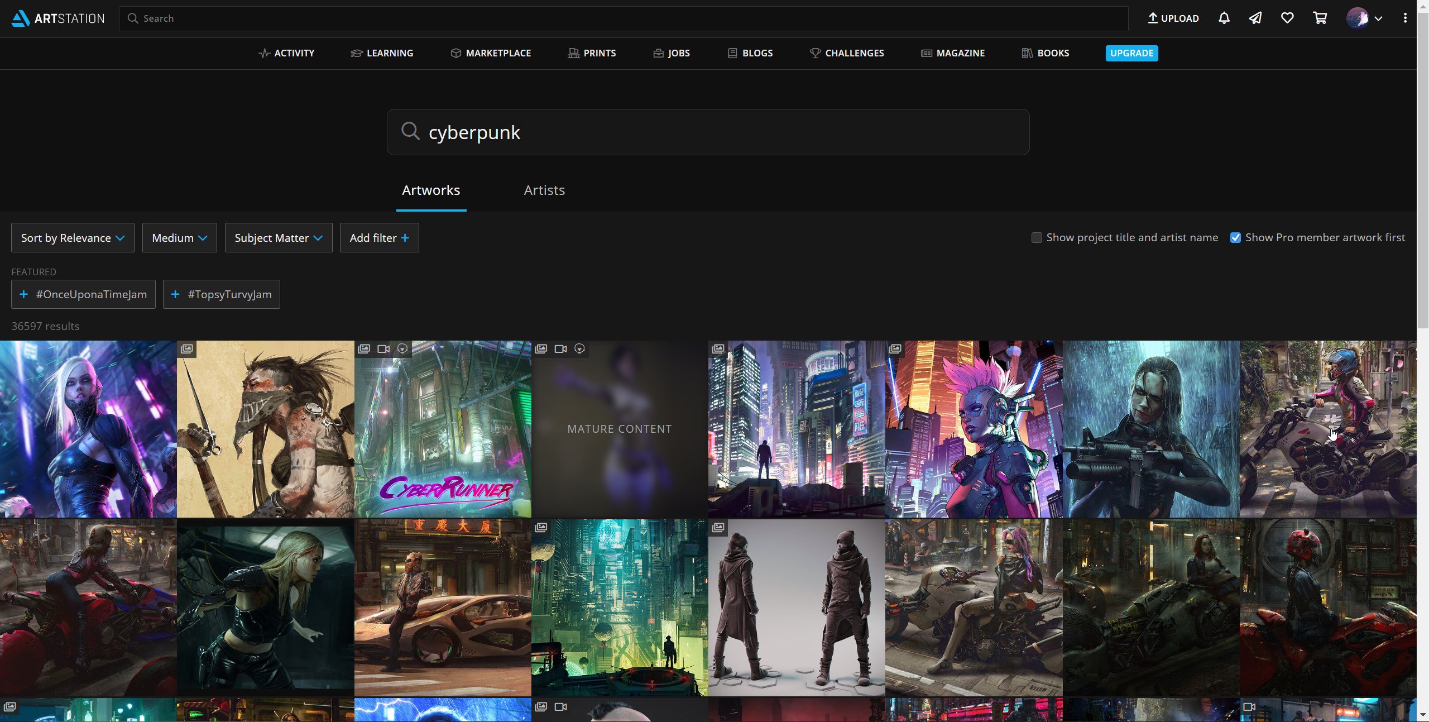The height and width of the screenshot is (722, 1429).
Task: Go to Learning section
Action: click(x=382, y=53)
